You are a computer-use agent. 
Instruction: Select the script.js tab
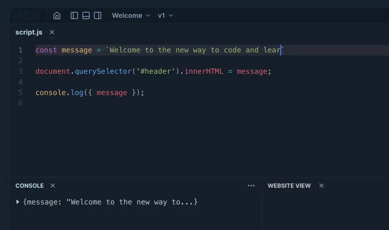click(29, 32)
